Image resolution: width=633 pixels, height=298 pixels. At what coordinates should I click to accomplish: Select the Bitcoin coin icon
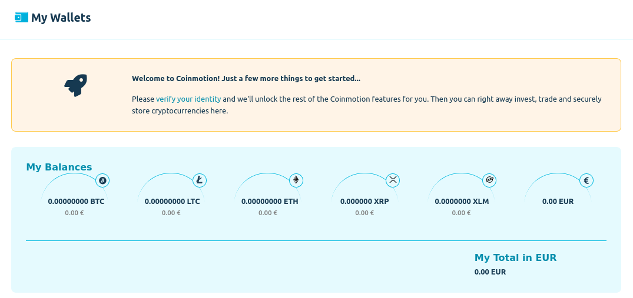click(x=102, y=180)
